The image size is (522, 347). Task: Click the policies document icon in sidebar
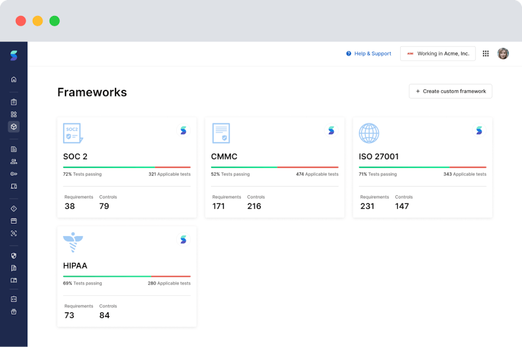14,149
